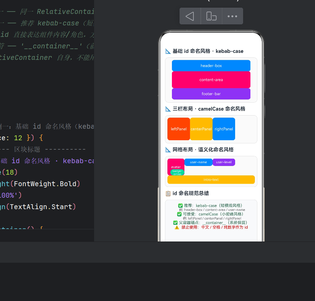Click the clipboard icon beside id 命名规范总结
Image resolution: width=315 pixels, height=301 pixels.
pos(168,193)
